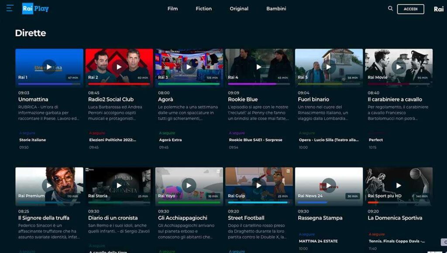The image size is (447, 253).
Task: Open the Radio2 Social Club title
Action: pyautogui.click(x=110, y=99)
